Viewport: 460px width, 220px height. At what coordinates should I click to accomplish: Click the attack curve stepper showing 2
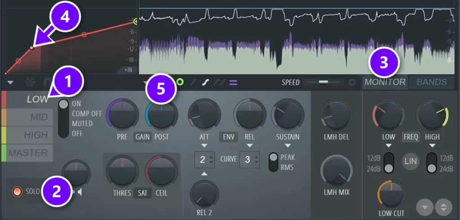[205, 160]
